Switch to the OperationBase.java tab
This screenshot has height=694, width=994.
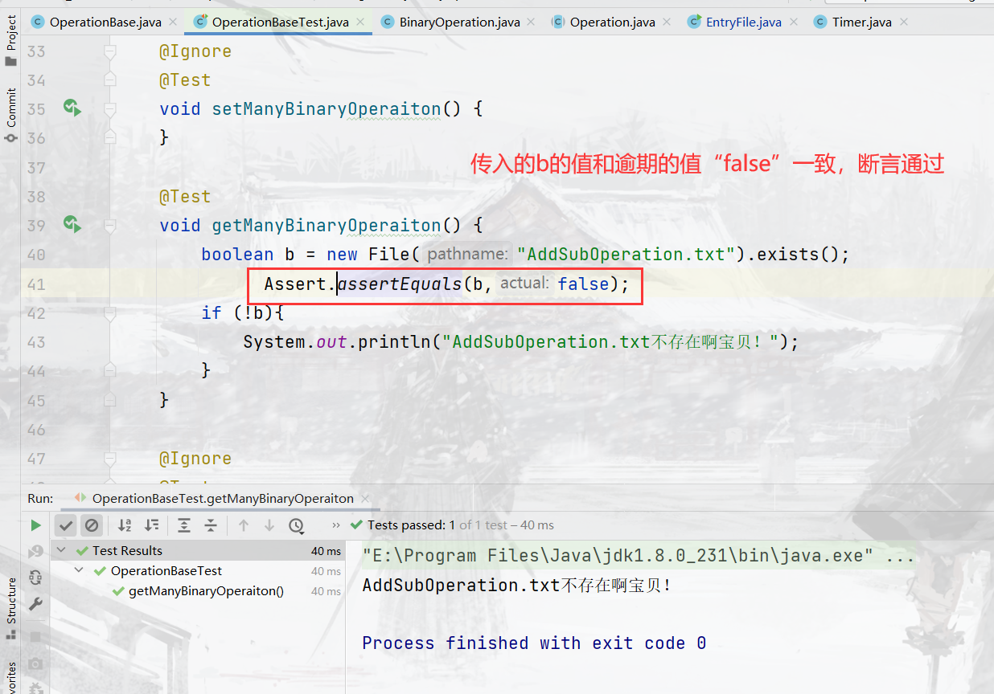click(105, 22)
